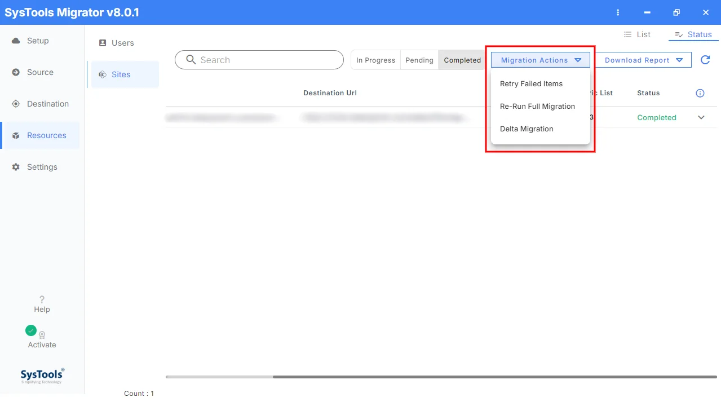Switch to the List tab
Image resolution: width=721 pixels, height=406 pixels.
(637, 34)
